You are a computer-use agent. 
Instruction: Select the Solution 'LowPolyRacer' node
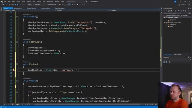click(177, 15)
